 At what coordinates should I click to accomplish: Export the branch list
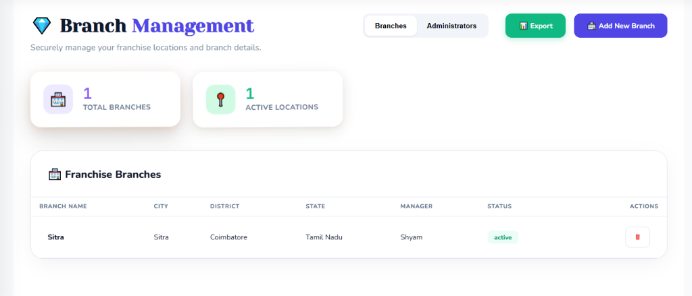[535, 26]
